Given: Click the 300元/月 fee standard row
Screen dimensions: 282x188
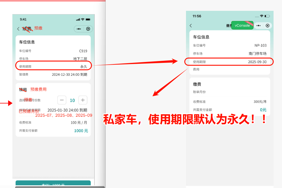Looking at the screenshot, I should (229, 102).
